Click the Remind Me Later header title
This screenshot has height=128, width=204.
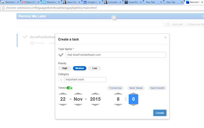(32, 16)
